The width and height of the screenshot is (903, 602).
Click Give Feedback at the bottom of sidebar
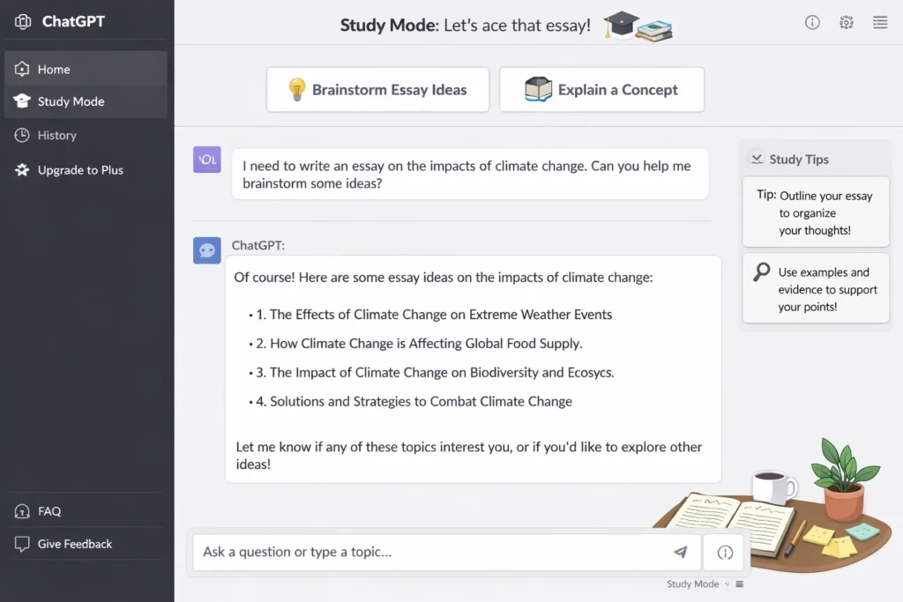pos(75,544)
